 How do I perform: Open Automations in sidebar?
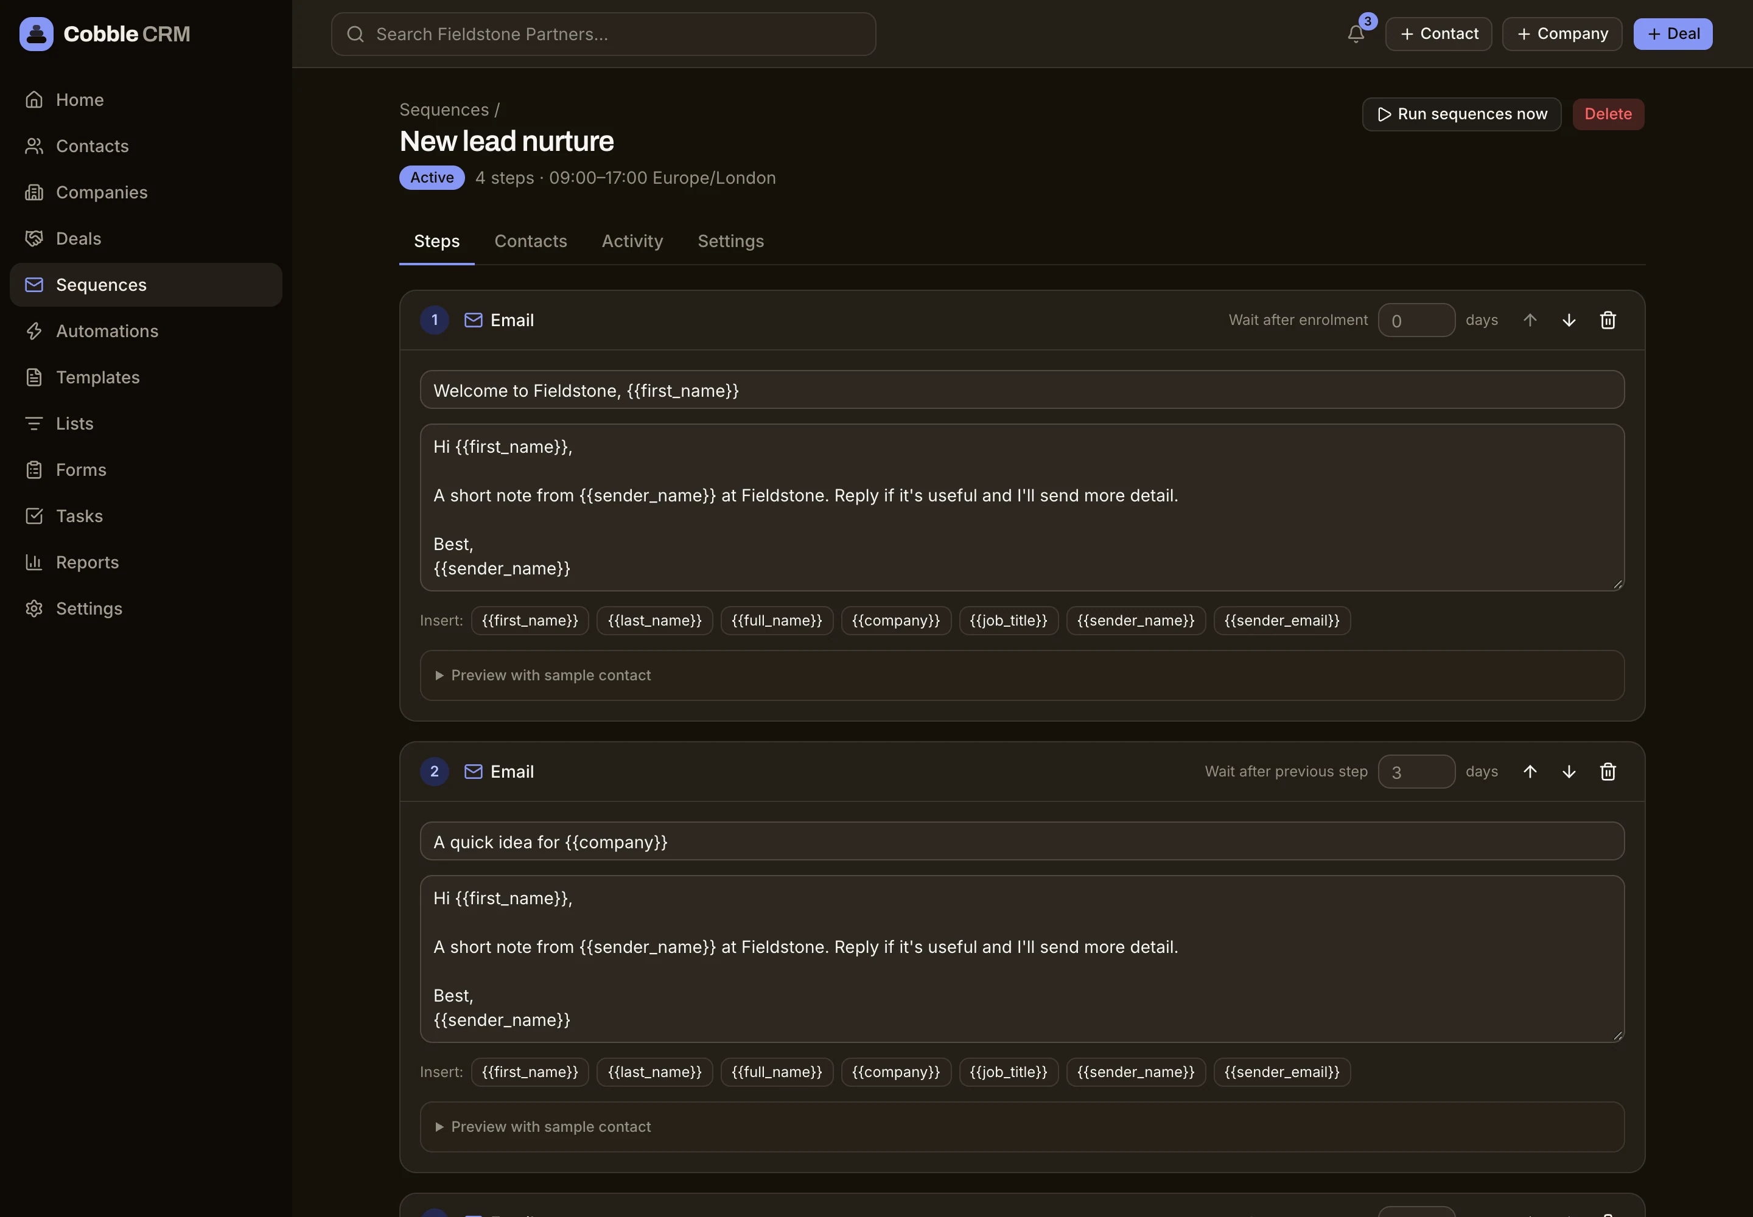tap(145, 331)
